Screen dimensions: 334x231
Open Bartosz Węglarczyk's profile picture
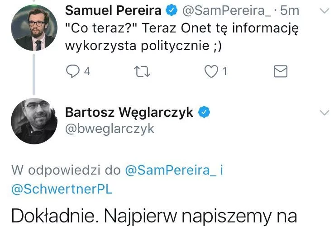[34, 120]
